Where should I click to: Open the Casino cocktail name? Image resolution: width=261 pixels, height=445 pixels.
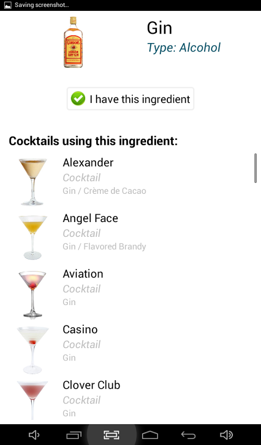click(80, 329)
